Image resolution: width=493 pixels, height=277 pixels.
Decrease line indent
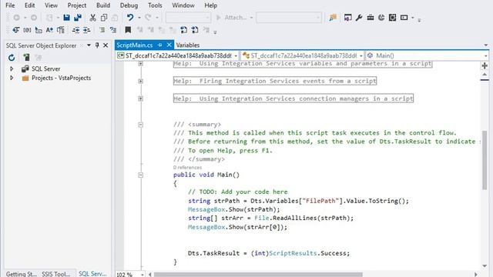[75, 30]
